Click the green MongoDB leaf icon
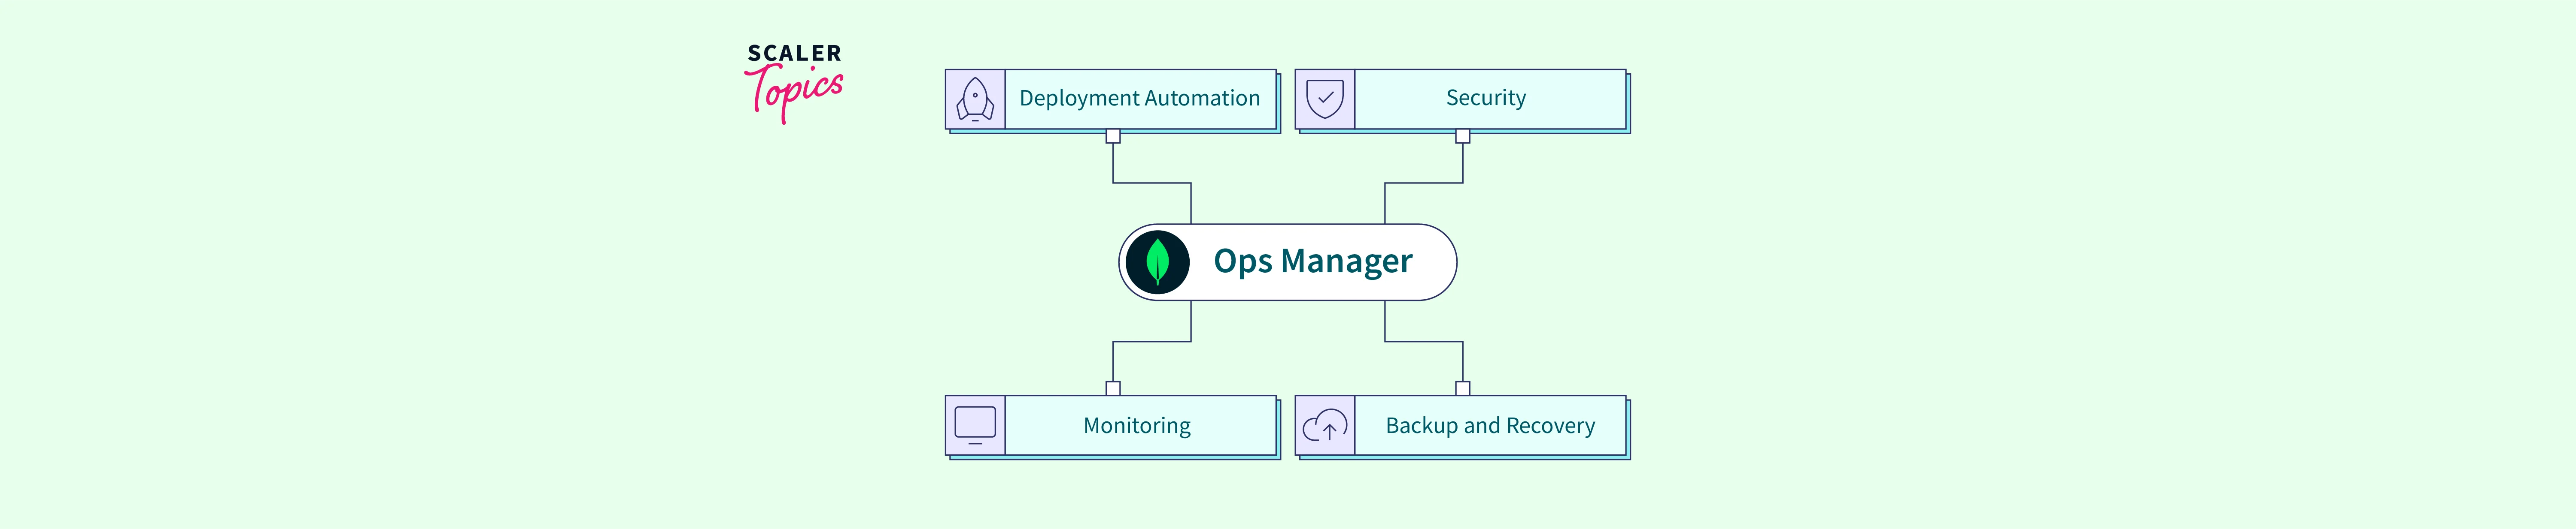This screenshot has width=2576, height=529. point(1157,261)
